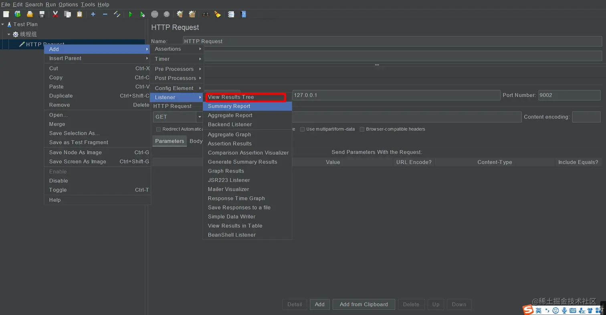Expand the Insert Parent submenu
The image size is (606, 315).
[97, 58]
